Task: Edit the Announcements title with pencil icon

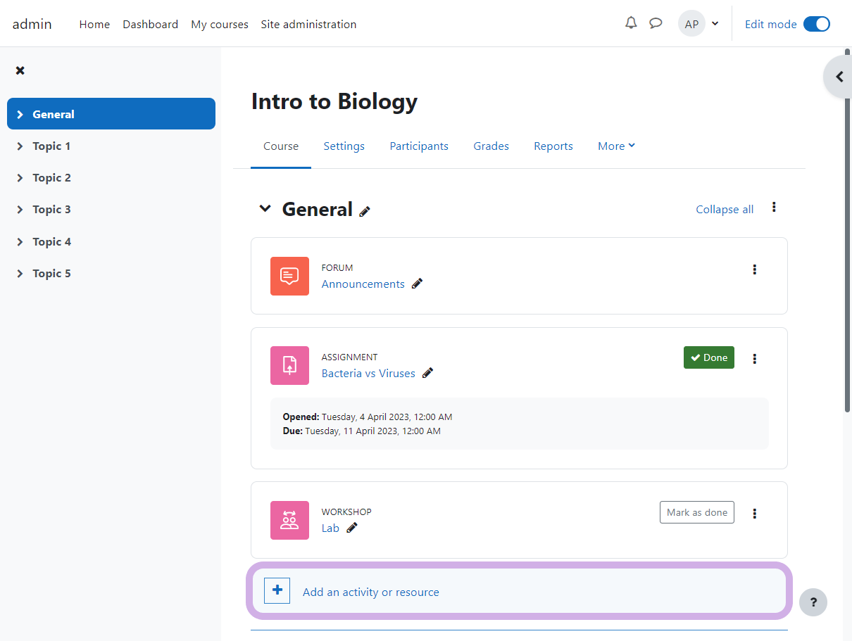Action: [417, 284]
